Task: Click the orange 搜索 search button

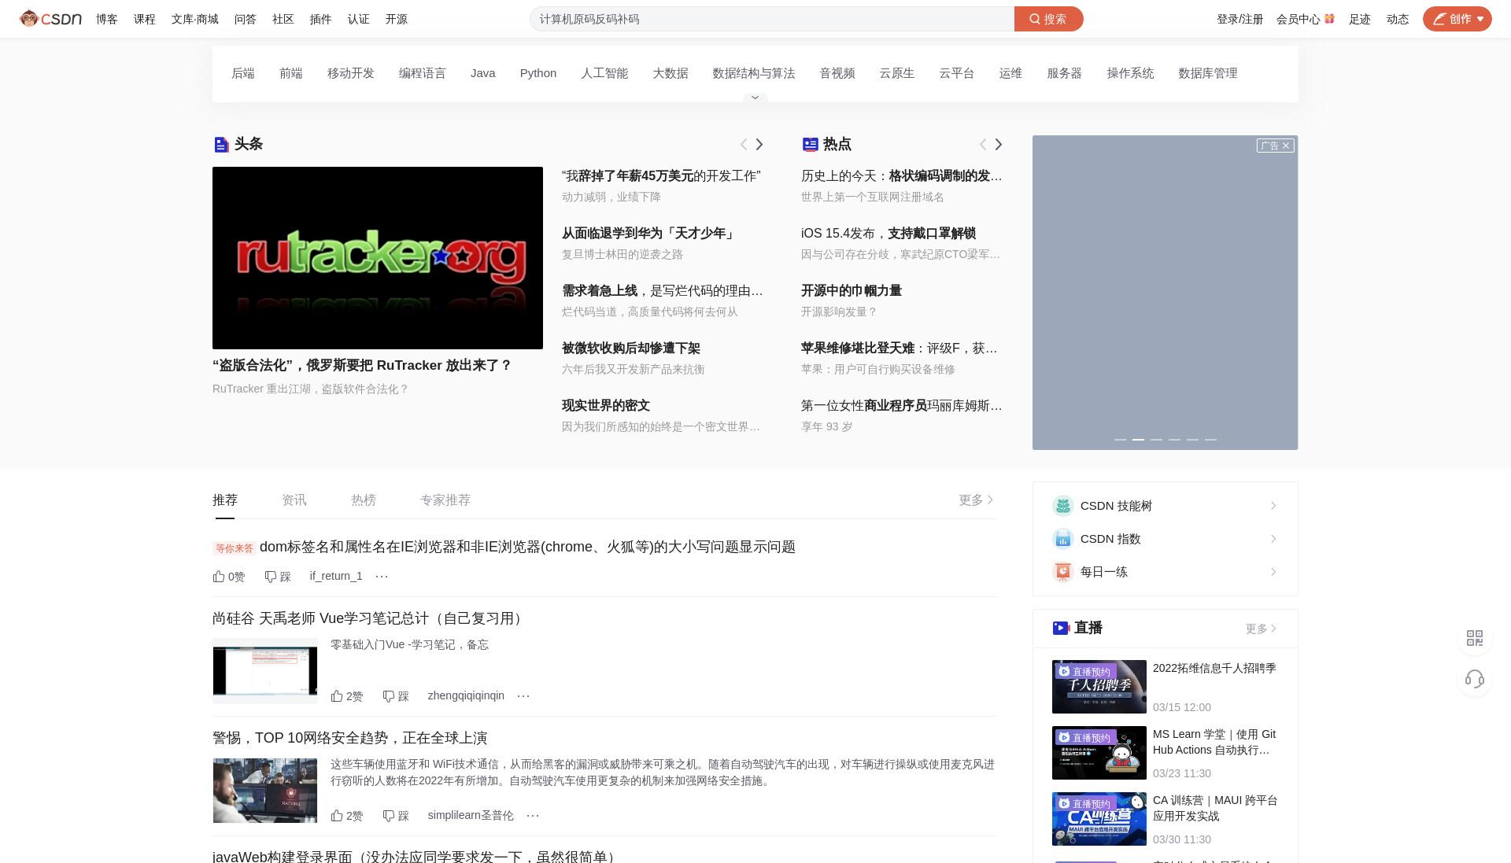Action: 1048,19
